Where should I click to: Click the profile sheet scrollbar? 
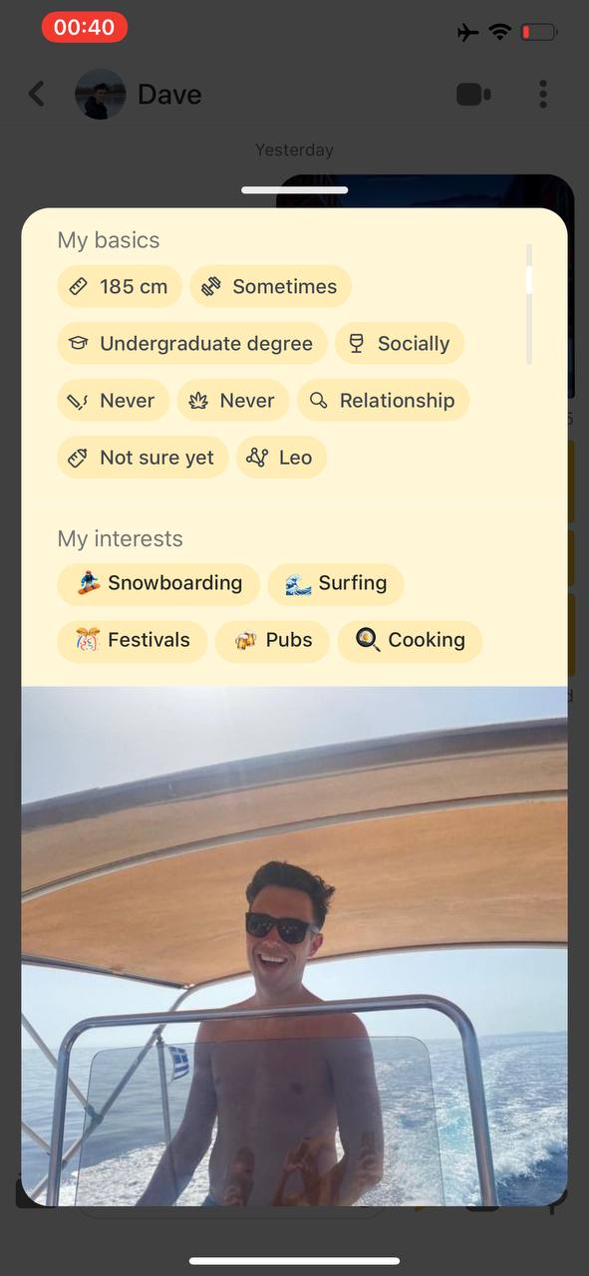click(529, 304)
